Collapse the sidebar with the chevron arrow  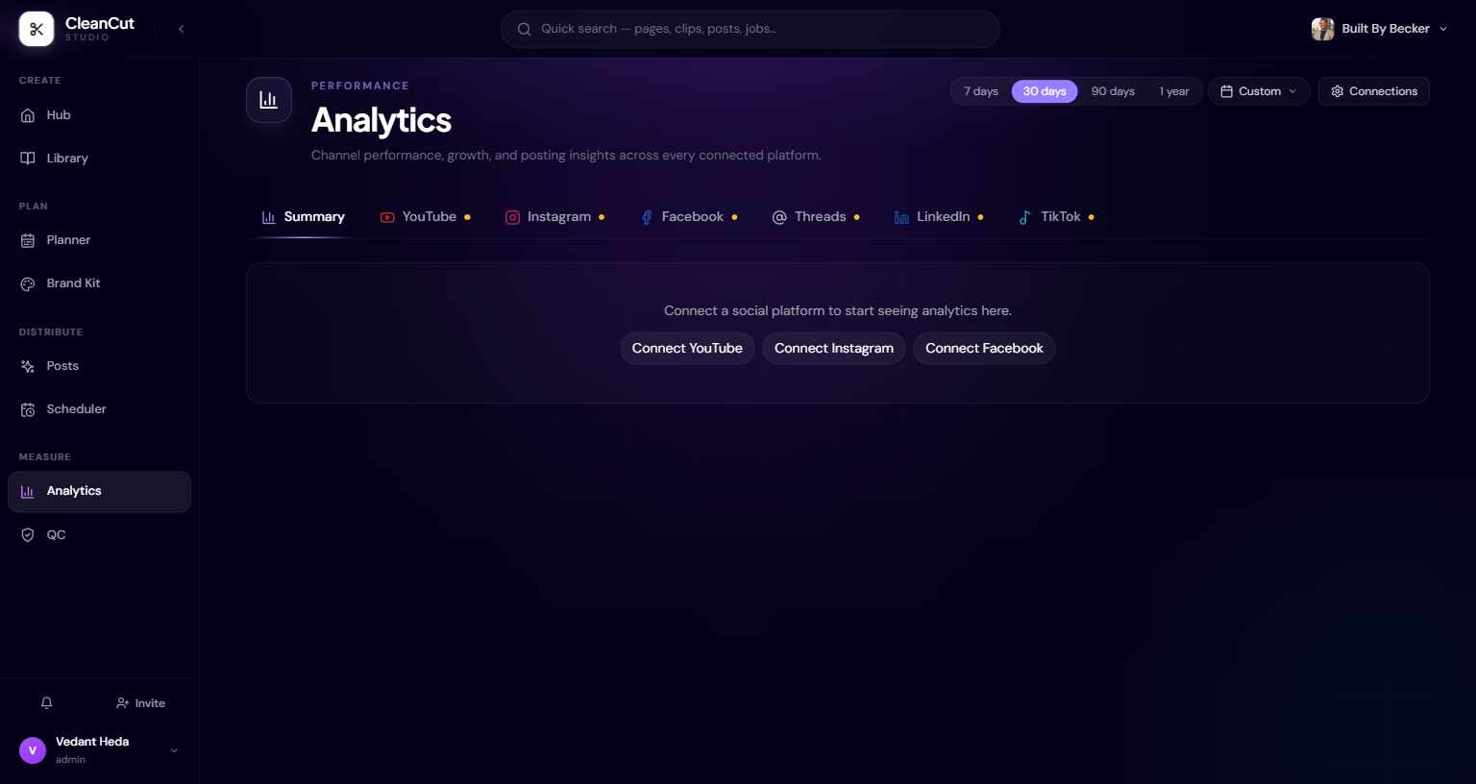[181, 29]
